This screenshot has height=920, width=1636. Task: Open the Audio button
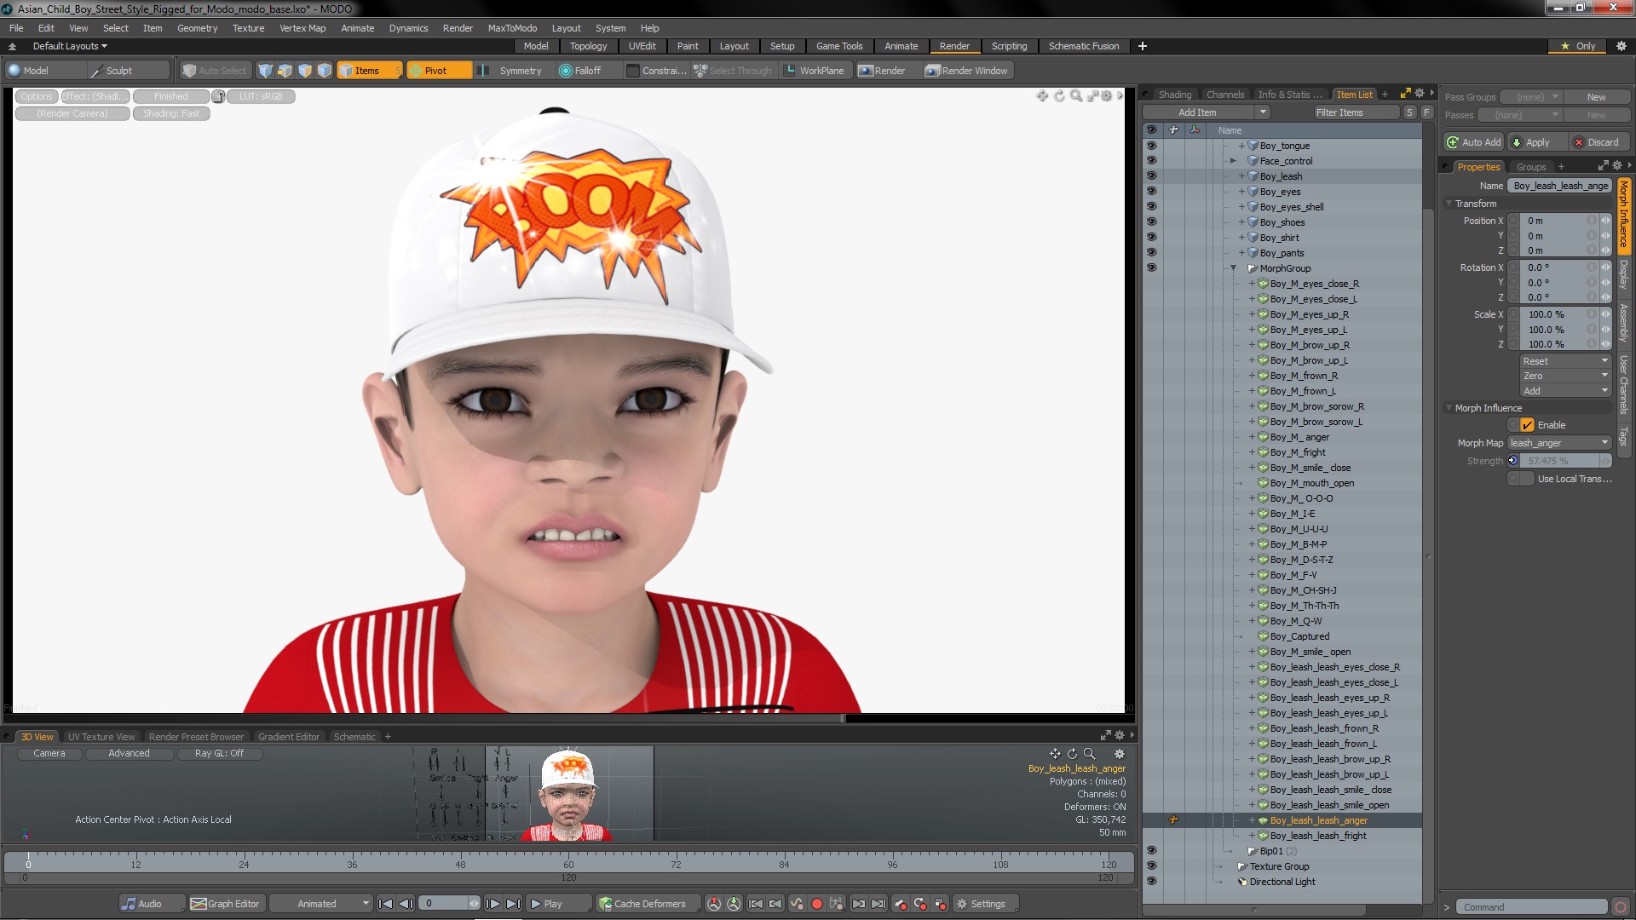coord(152,904)
